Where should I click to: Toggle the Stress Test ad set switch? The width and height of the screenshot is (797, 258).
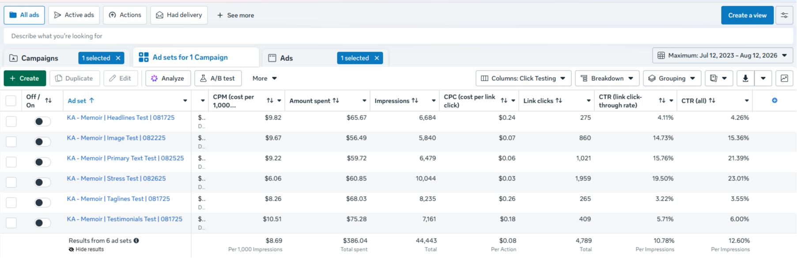[x=42, y=182]
